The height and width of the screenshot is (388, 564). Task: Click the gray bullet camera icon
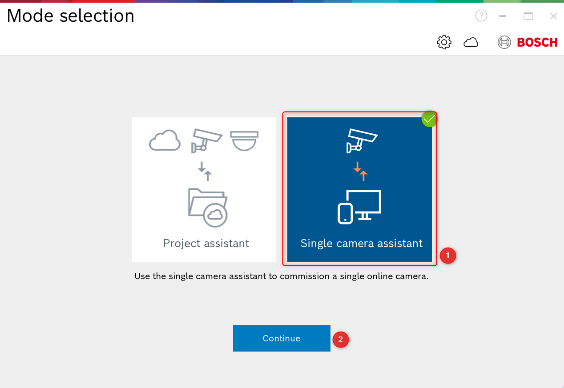tap(206, 140)
